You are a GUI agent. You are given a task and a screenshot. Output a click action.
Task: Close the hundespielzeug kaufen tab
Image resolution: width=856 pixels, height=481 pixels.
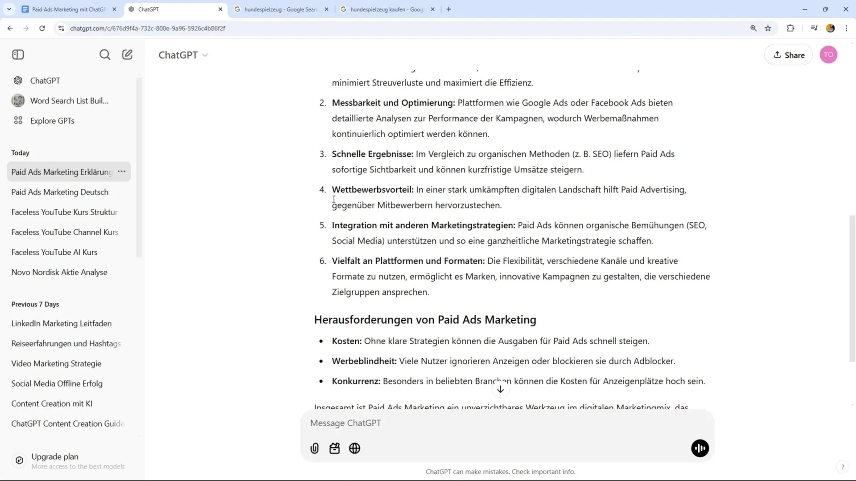pyautogui.click(x=432, y=9)
